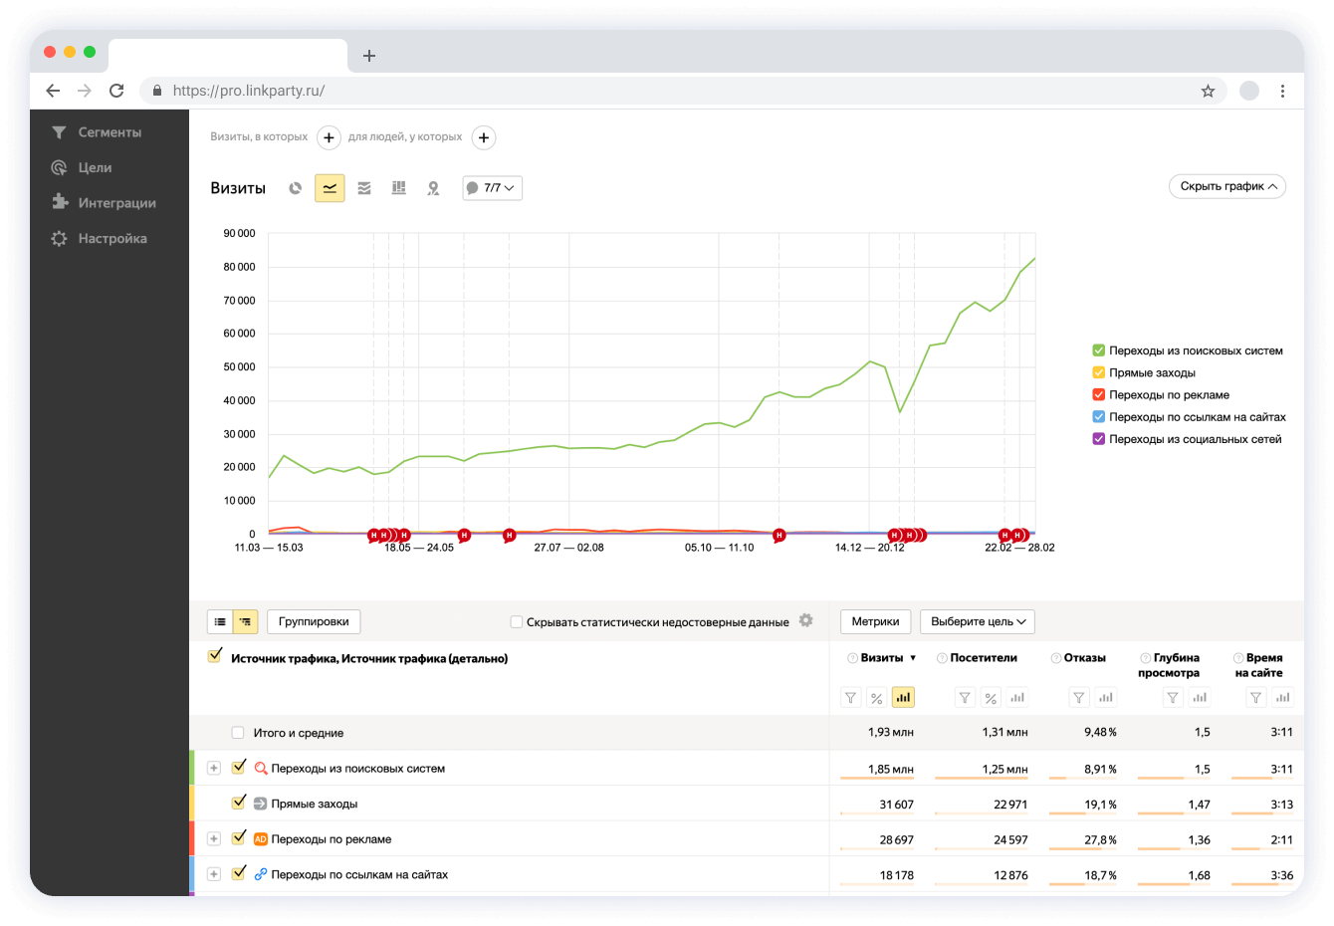This screenshot has height=926, width=1334.
Task: Uncheck Переходы из поисковых систем row checkbox
Action: 238,767
